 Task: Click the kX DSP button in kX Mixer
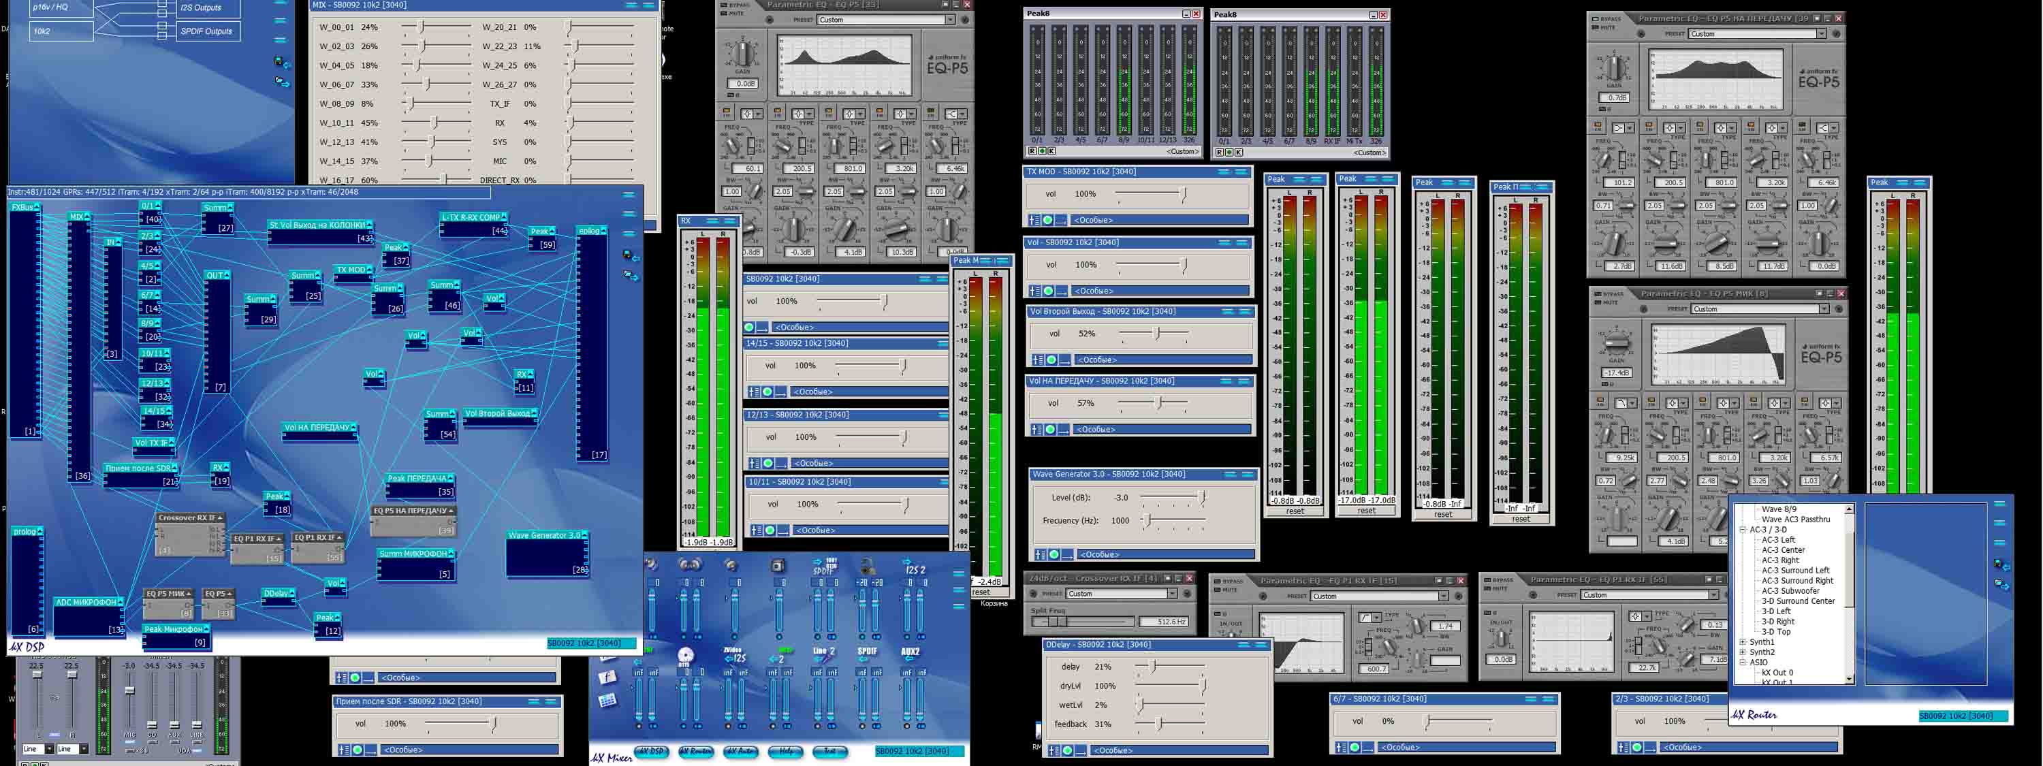652,750
